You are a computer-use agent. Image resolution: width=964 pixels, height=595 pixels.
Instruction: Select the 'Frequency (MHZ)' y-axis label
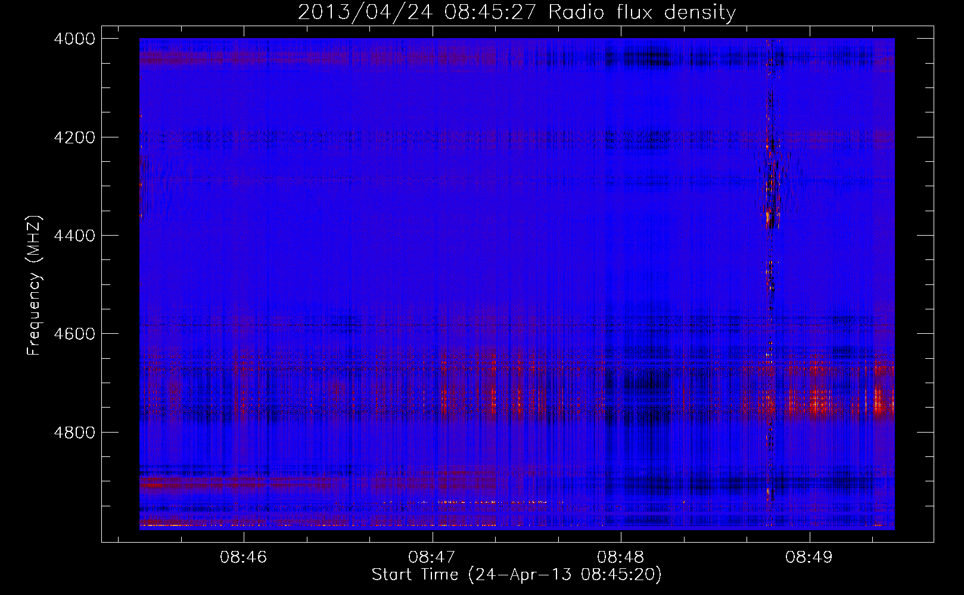(34, 286)
